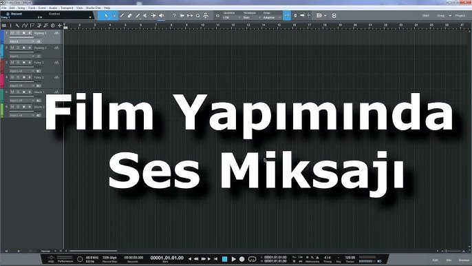Click the Play button in transport
472x266 pixels.
pyautogui.click(x=233, y=258)
